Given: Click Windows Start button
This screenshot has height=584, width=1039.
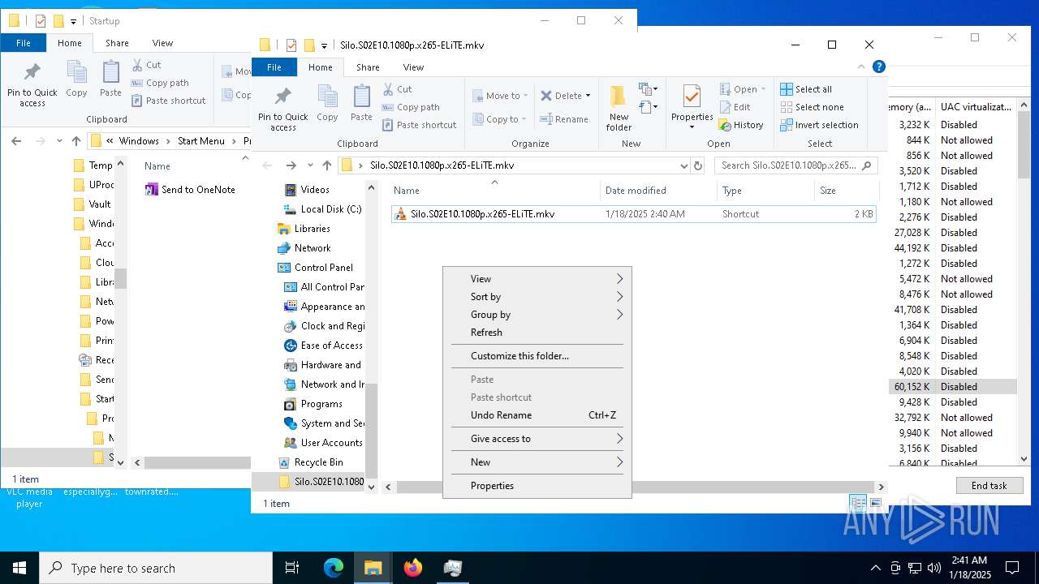Looking at the screenshot, I should [19, 568].
